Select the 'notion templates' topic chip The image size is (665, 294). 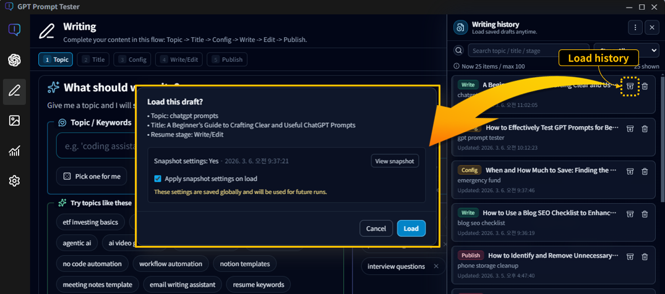tap(245, 264)
